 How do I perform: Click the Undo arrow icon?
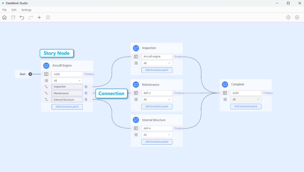pyautogui.click(x=22, y=17)
